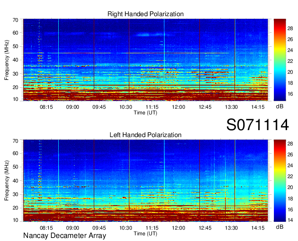Click the S071114 observation label
Image resolution: width=298 pixels, height=241 pixels.
(x=258, y=125)
